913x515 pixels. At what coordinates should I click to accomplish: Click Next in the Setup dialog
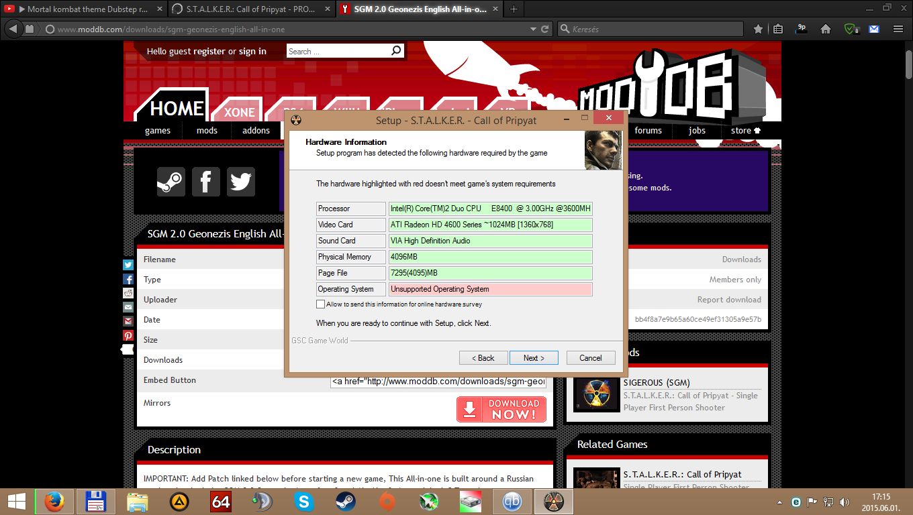click(534, 358)
